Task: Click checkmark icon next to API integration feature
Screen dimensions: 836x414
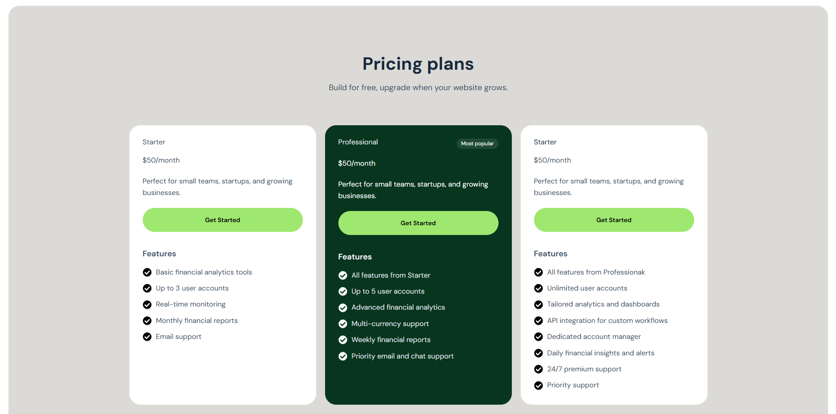Action: click(x=539, y=321)
